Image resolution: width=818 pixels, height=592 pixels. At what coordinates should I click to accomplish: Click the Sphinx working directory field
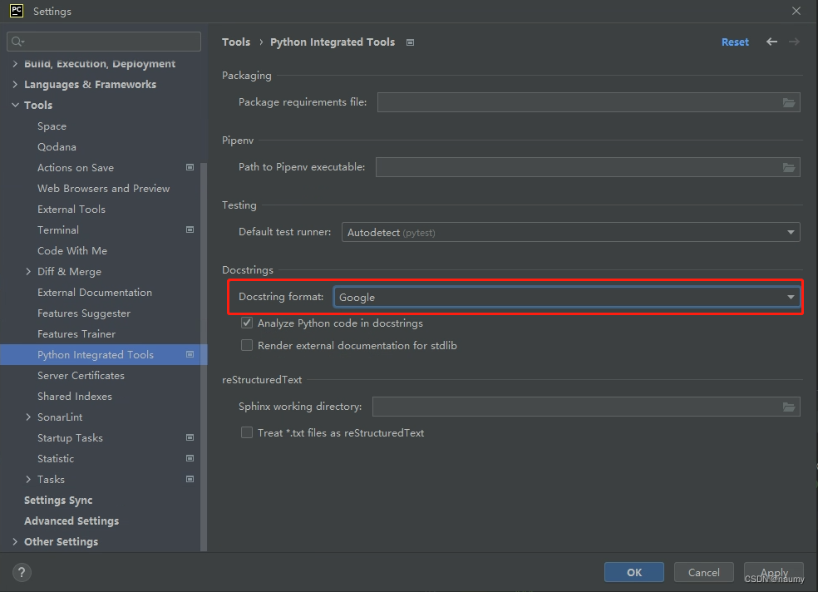pyautogui.click(x=586, y=407)
